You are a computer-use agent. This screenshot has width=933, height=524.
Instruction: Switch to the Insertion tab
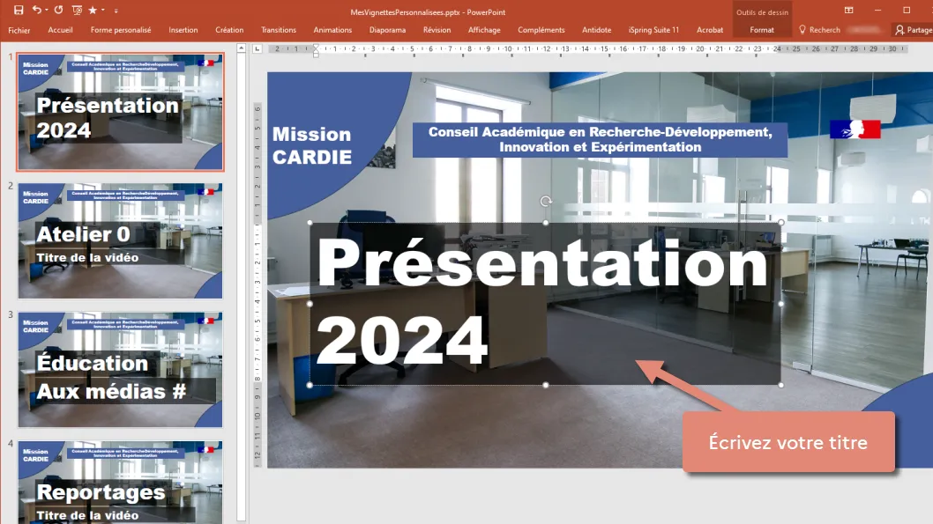tap(183, 30)
